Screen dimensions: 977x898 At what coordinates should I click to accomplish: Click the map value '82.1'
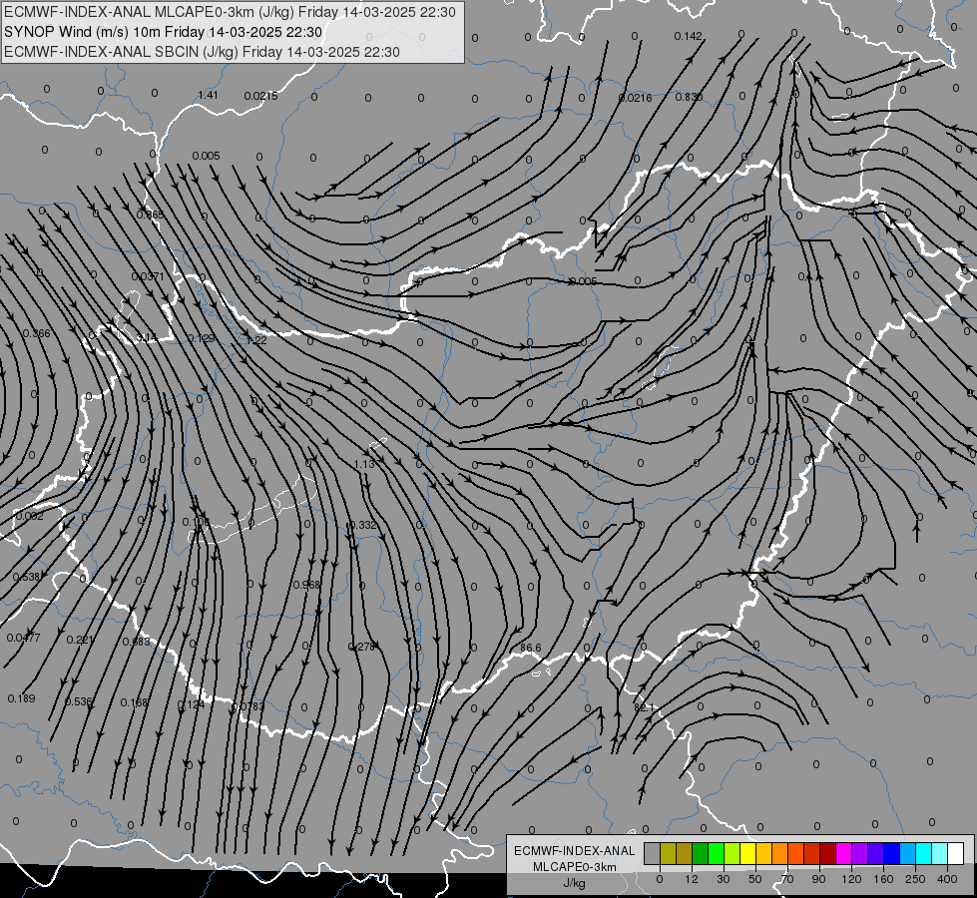(645, 708)
